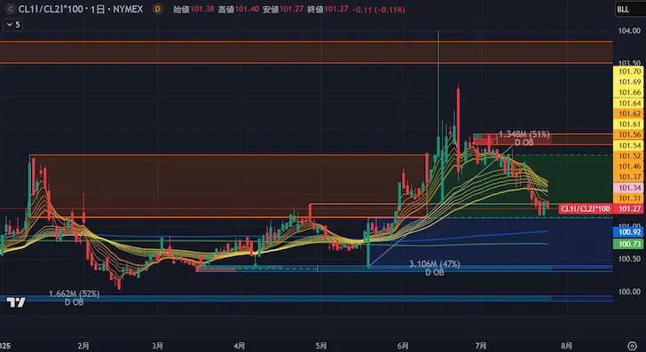Click the yellow 101.61 price label

[628, 124]
